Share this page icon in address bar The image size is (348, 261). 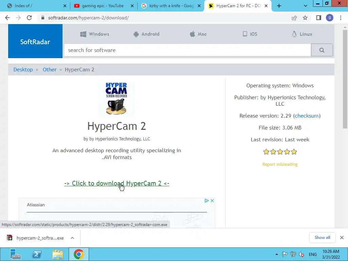click(294, 18)
